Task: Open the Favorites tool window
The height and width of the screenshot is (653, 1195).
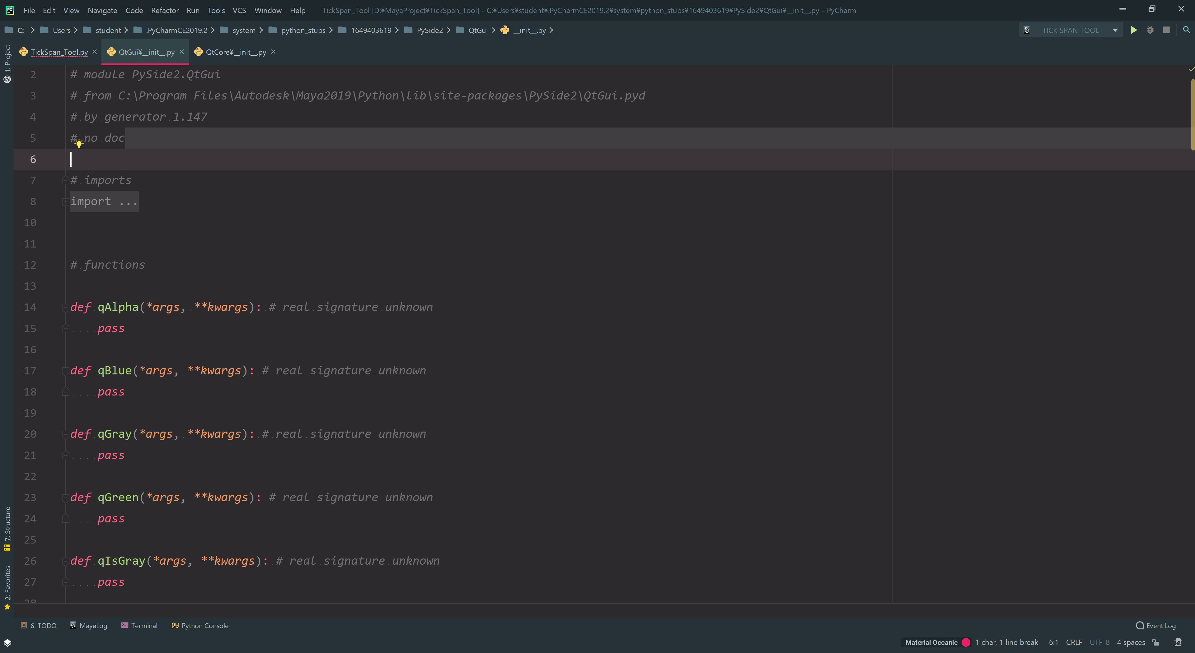Action: point(7,588)
